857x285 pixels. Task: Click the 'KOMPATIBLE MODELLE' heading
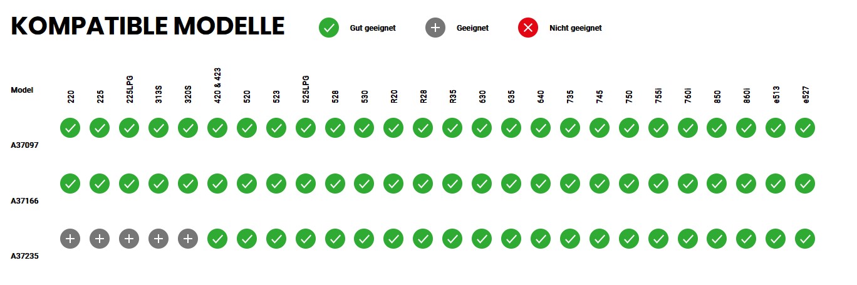click(x=148, y=26)
